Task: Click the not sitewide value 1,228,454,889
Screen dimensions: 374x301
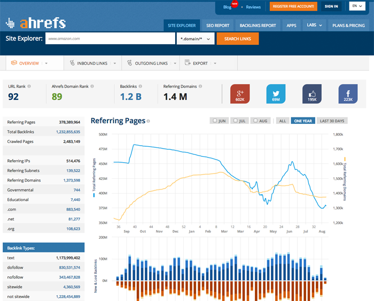Action: (x=68, y=297)
